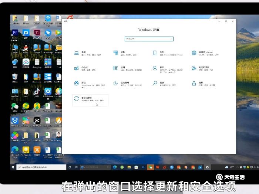Open Cortana circle on the taskbar
Screen dimensions: 259x194
[70, 167]
